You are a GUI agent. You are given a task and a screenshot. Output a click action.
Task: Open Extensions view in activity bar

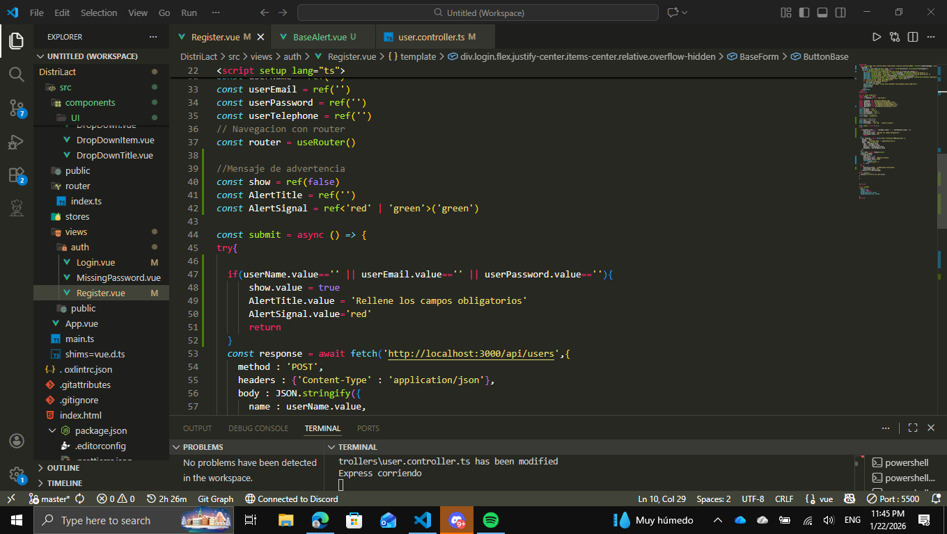click(17, 175)
